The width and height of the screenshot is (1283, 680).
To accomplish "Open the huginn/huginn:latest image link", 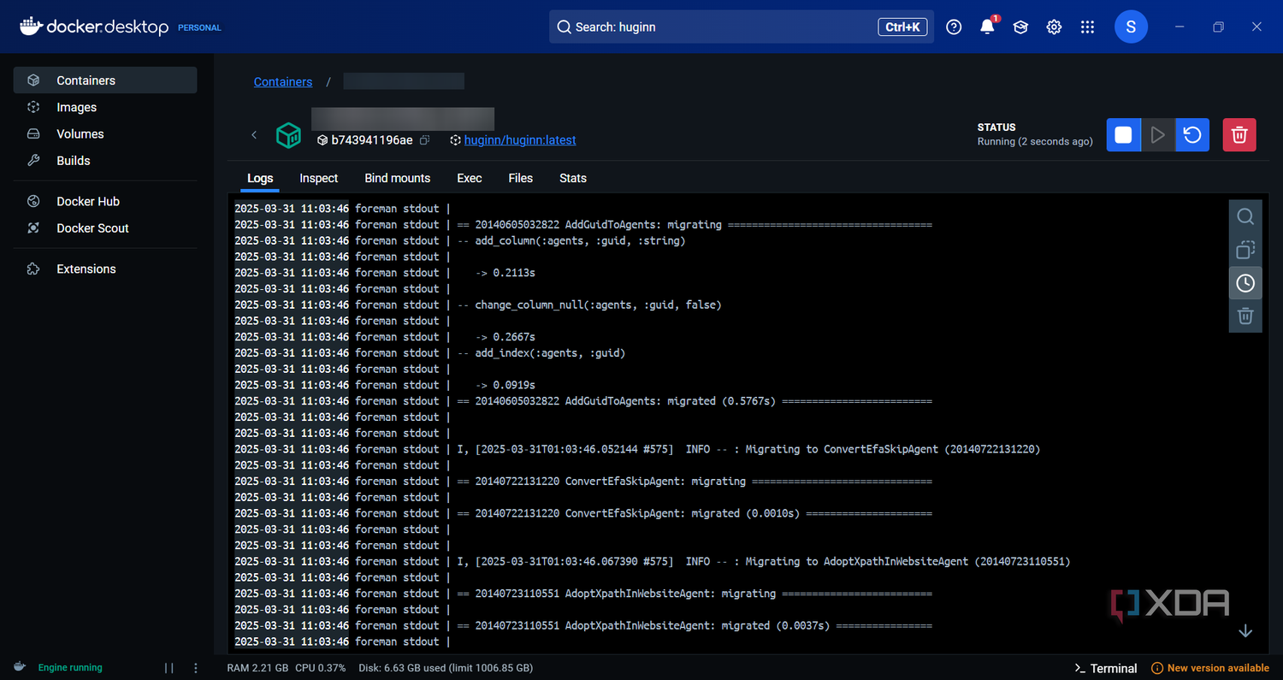I will (520, 139).
